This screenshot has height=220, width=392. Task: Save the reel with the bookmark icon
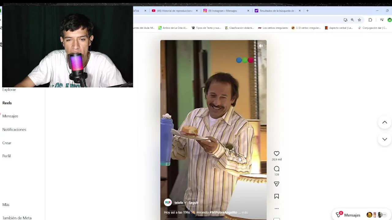coord(277,196)
